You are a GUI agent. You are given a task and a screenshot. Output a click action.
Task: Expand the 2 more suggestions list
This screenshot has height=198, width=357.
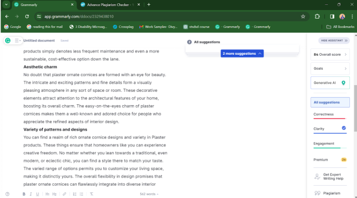[x=242, y=53]
